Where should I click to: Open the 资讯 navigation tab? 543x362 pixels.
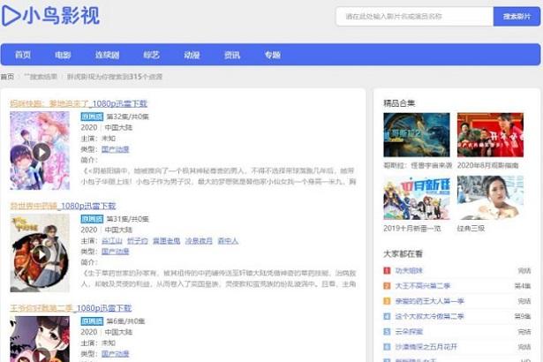232,55
